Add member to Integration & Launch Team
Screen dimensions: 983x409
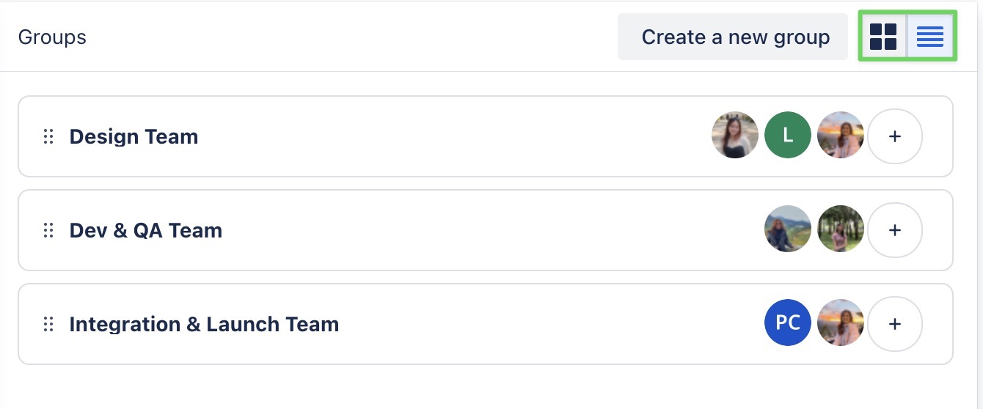894,324
